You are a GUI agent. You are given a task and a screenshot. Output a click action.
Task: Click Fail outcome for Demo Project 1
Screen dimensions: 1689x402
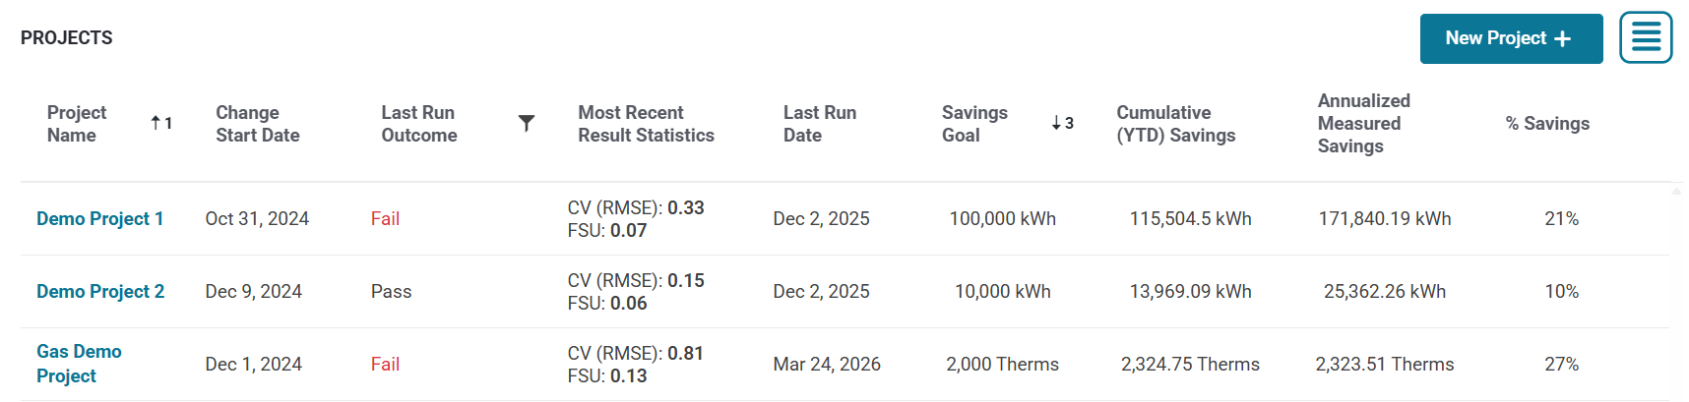[385, 218]
